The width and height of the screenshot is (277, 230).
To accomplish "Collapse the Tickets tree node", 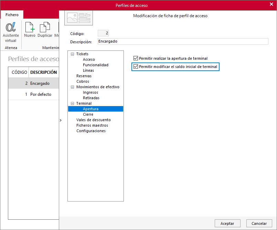I will [72, 54].
